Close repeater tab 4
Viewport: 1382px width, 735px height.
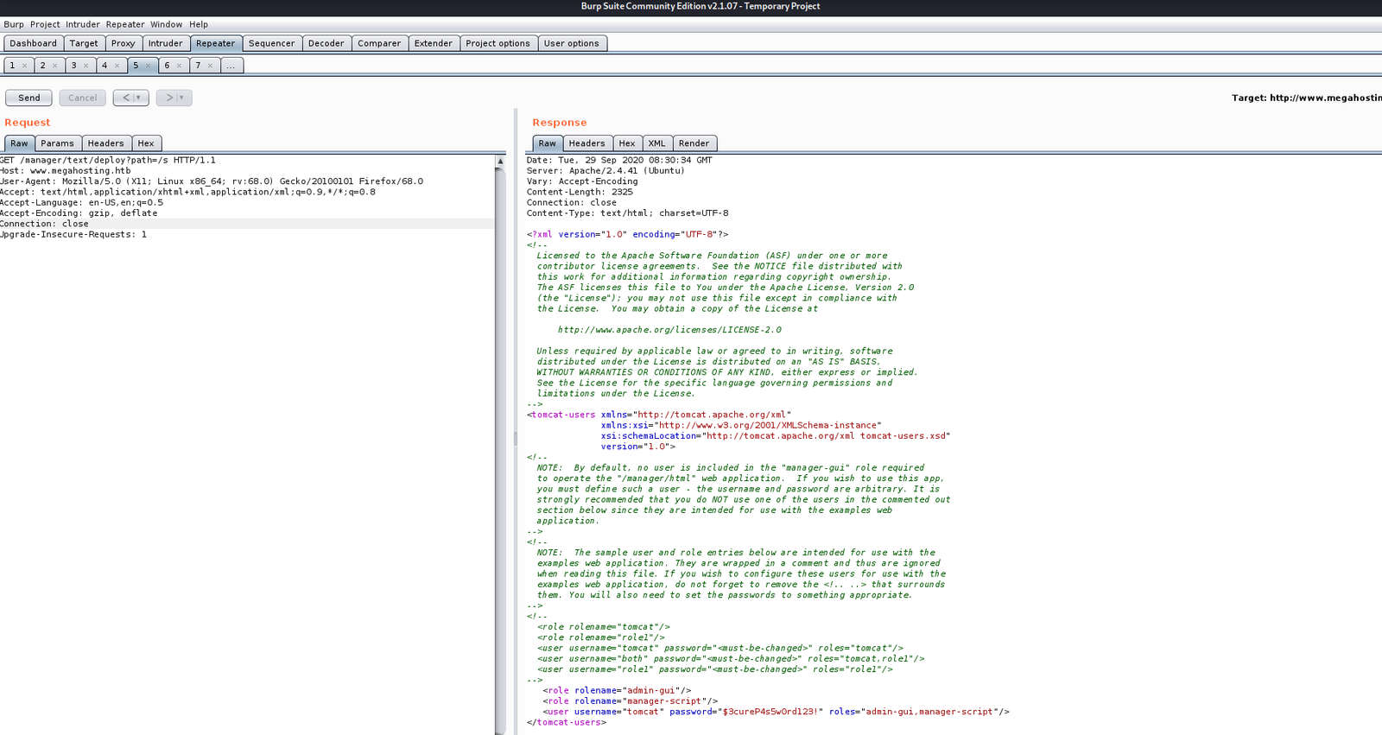[117, 66]
